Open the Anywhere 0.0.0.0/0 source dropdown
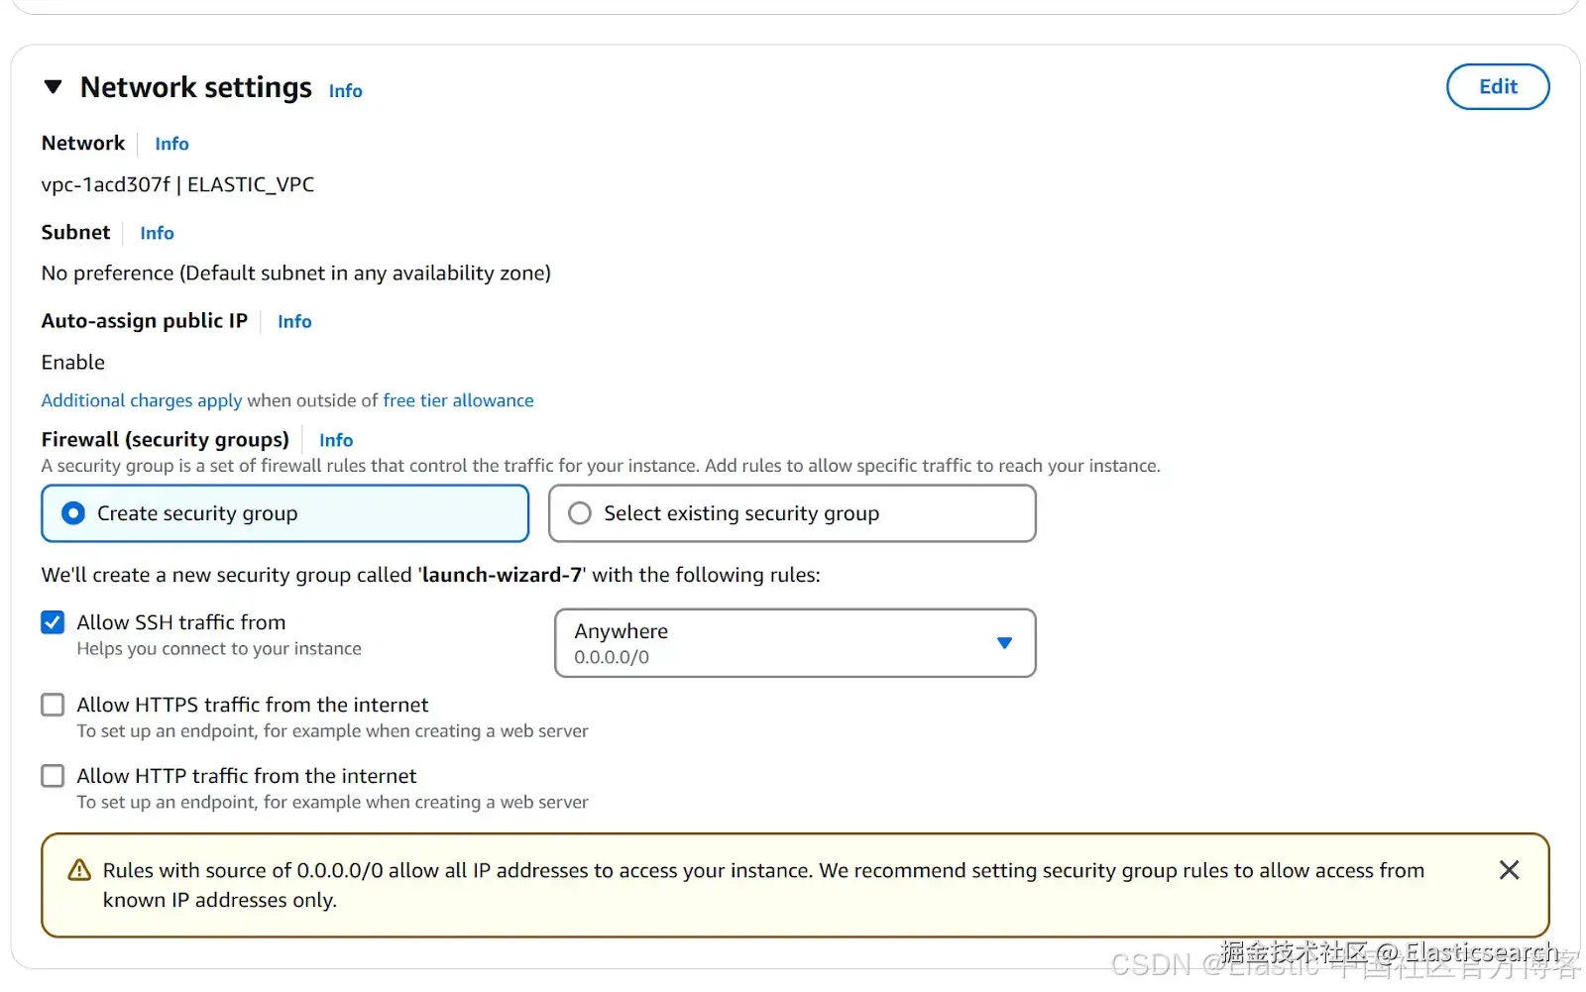This screenshot has height=992, width=1586. (x=773, y=643)
